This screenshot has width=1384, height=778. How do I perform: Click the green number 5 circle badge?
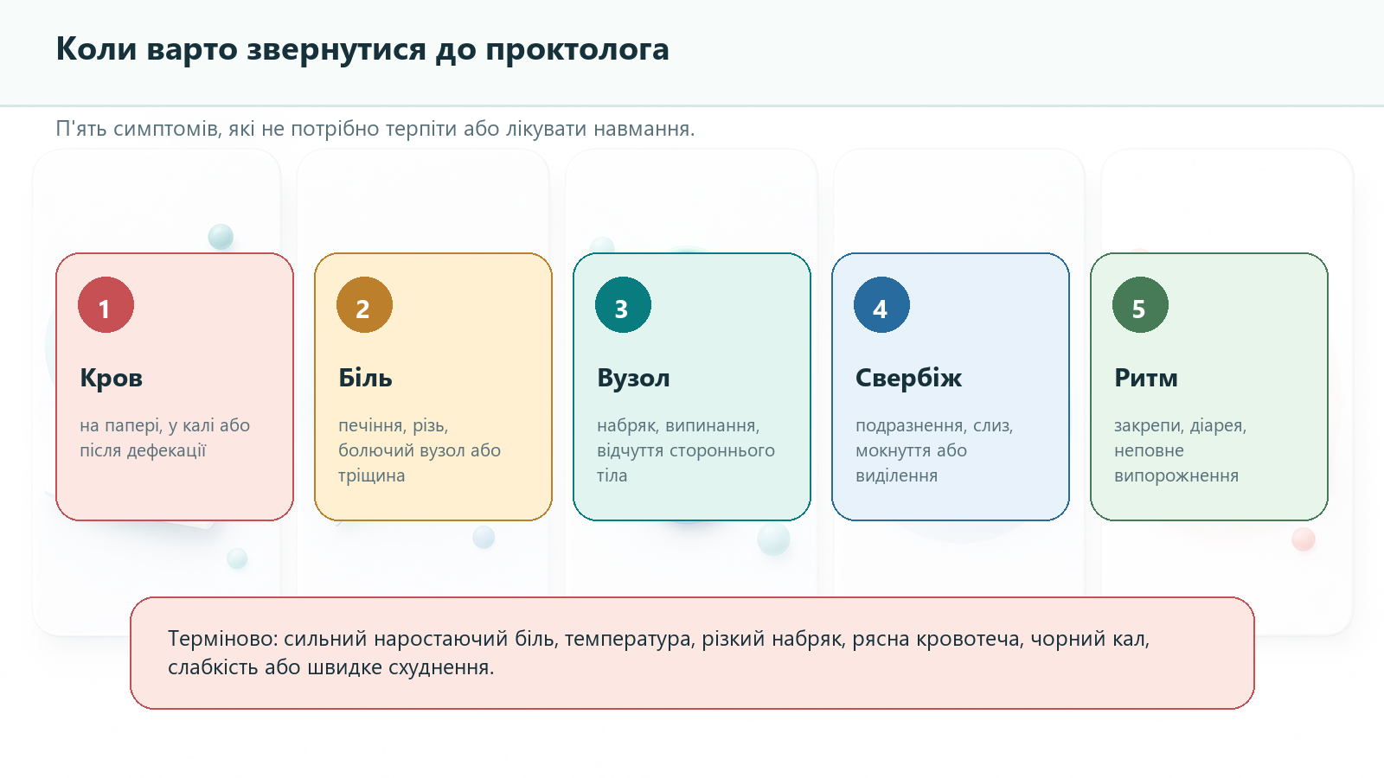(1140, 305)
